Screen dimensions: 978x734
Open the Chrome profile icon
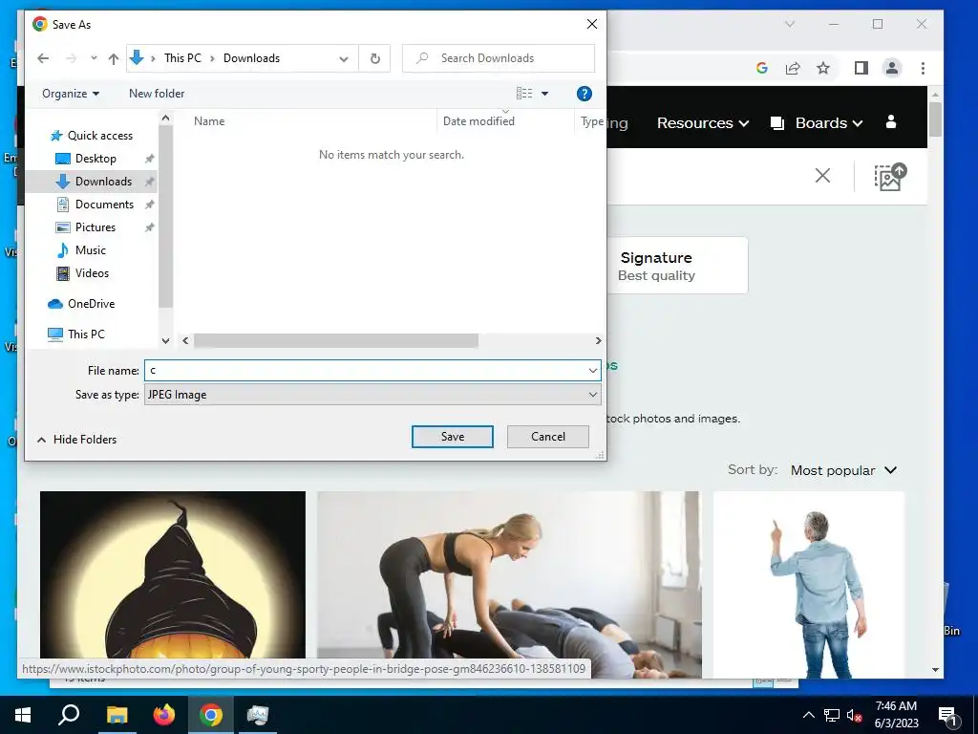[x=892, y=68]
